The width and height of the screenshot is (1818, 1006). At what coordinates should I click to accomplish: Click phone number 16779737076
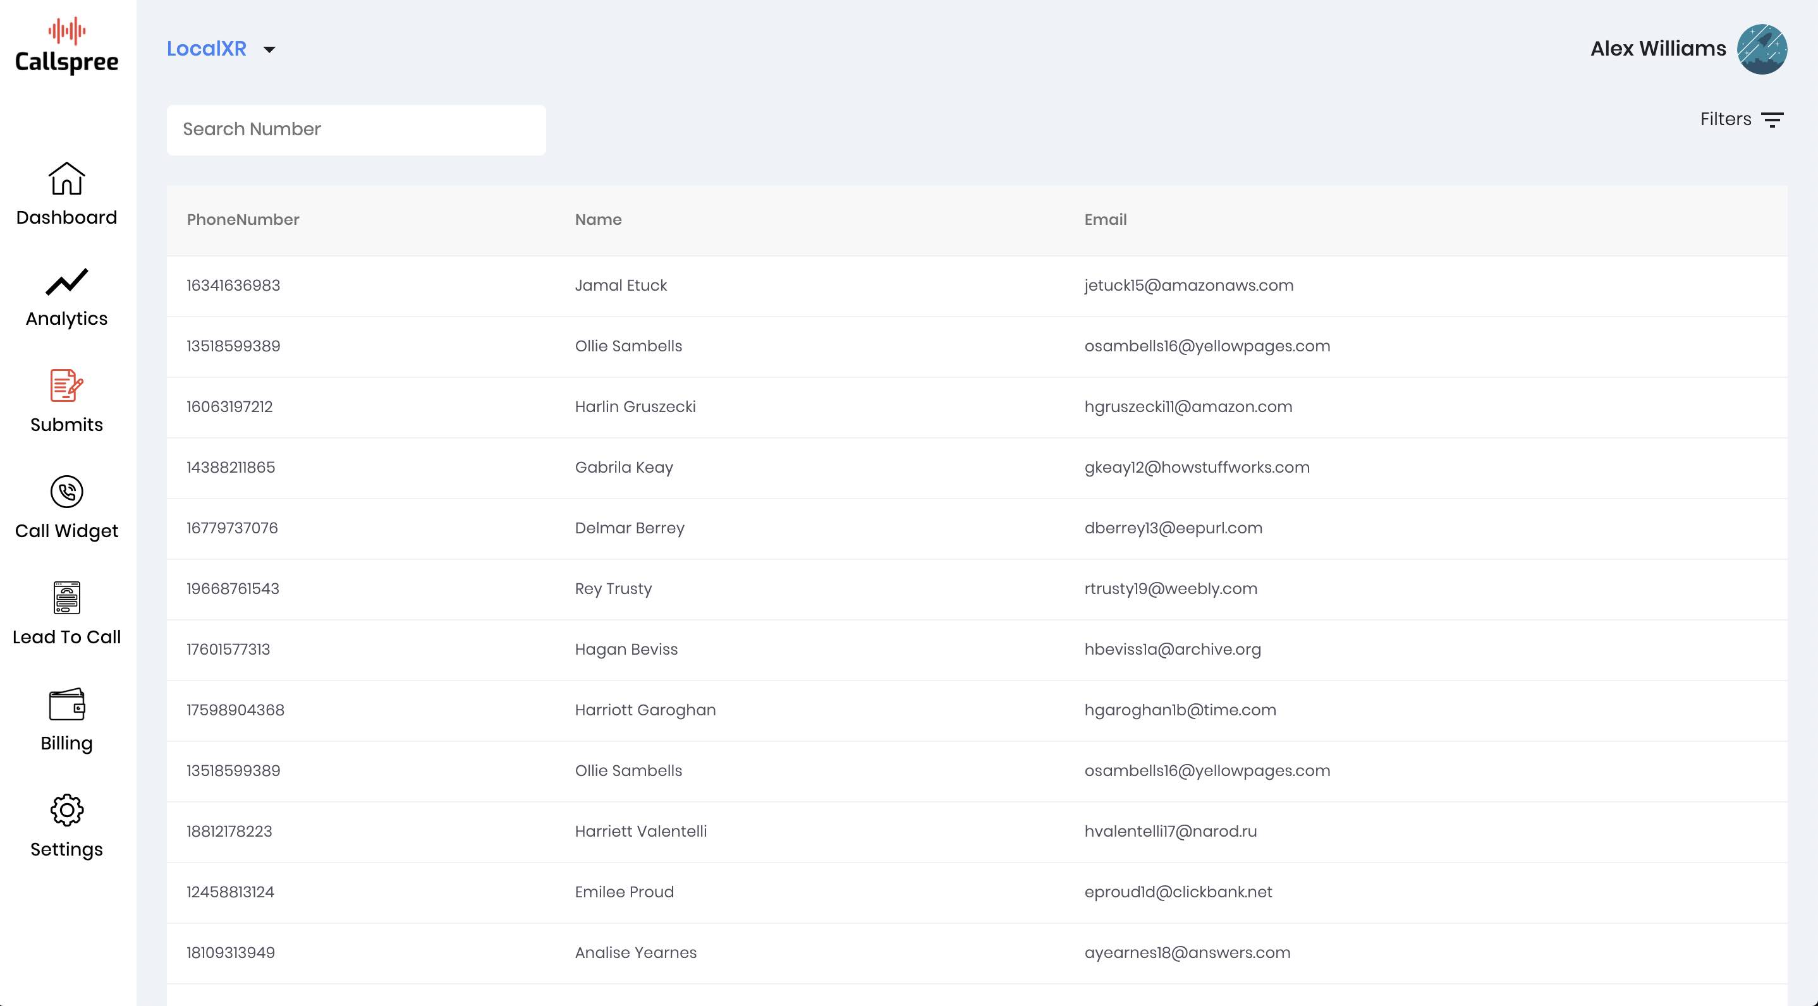tap(232, 528)
